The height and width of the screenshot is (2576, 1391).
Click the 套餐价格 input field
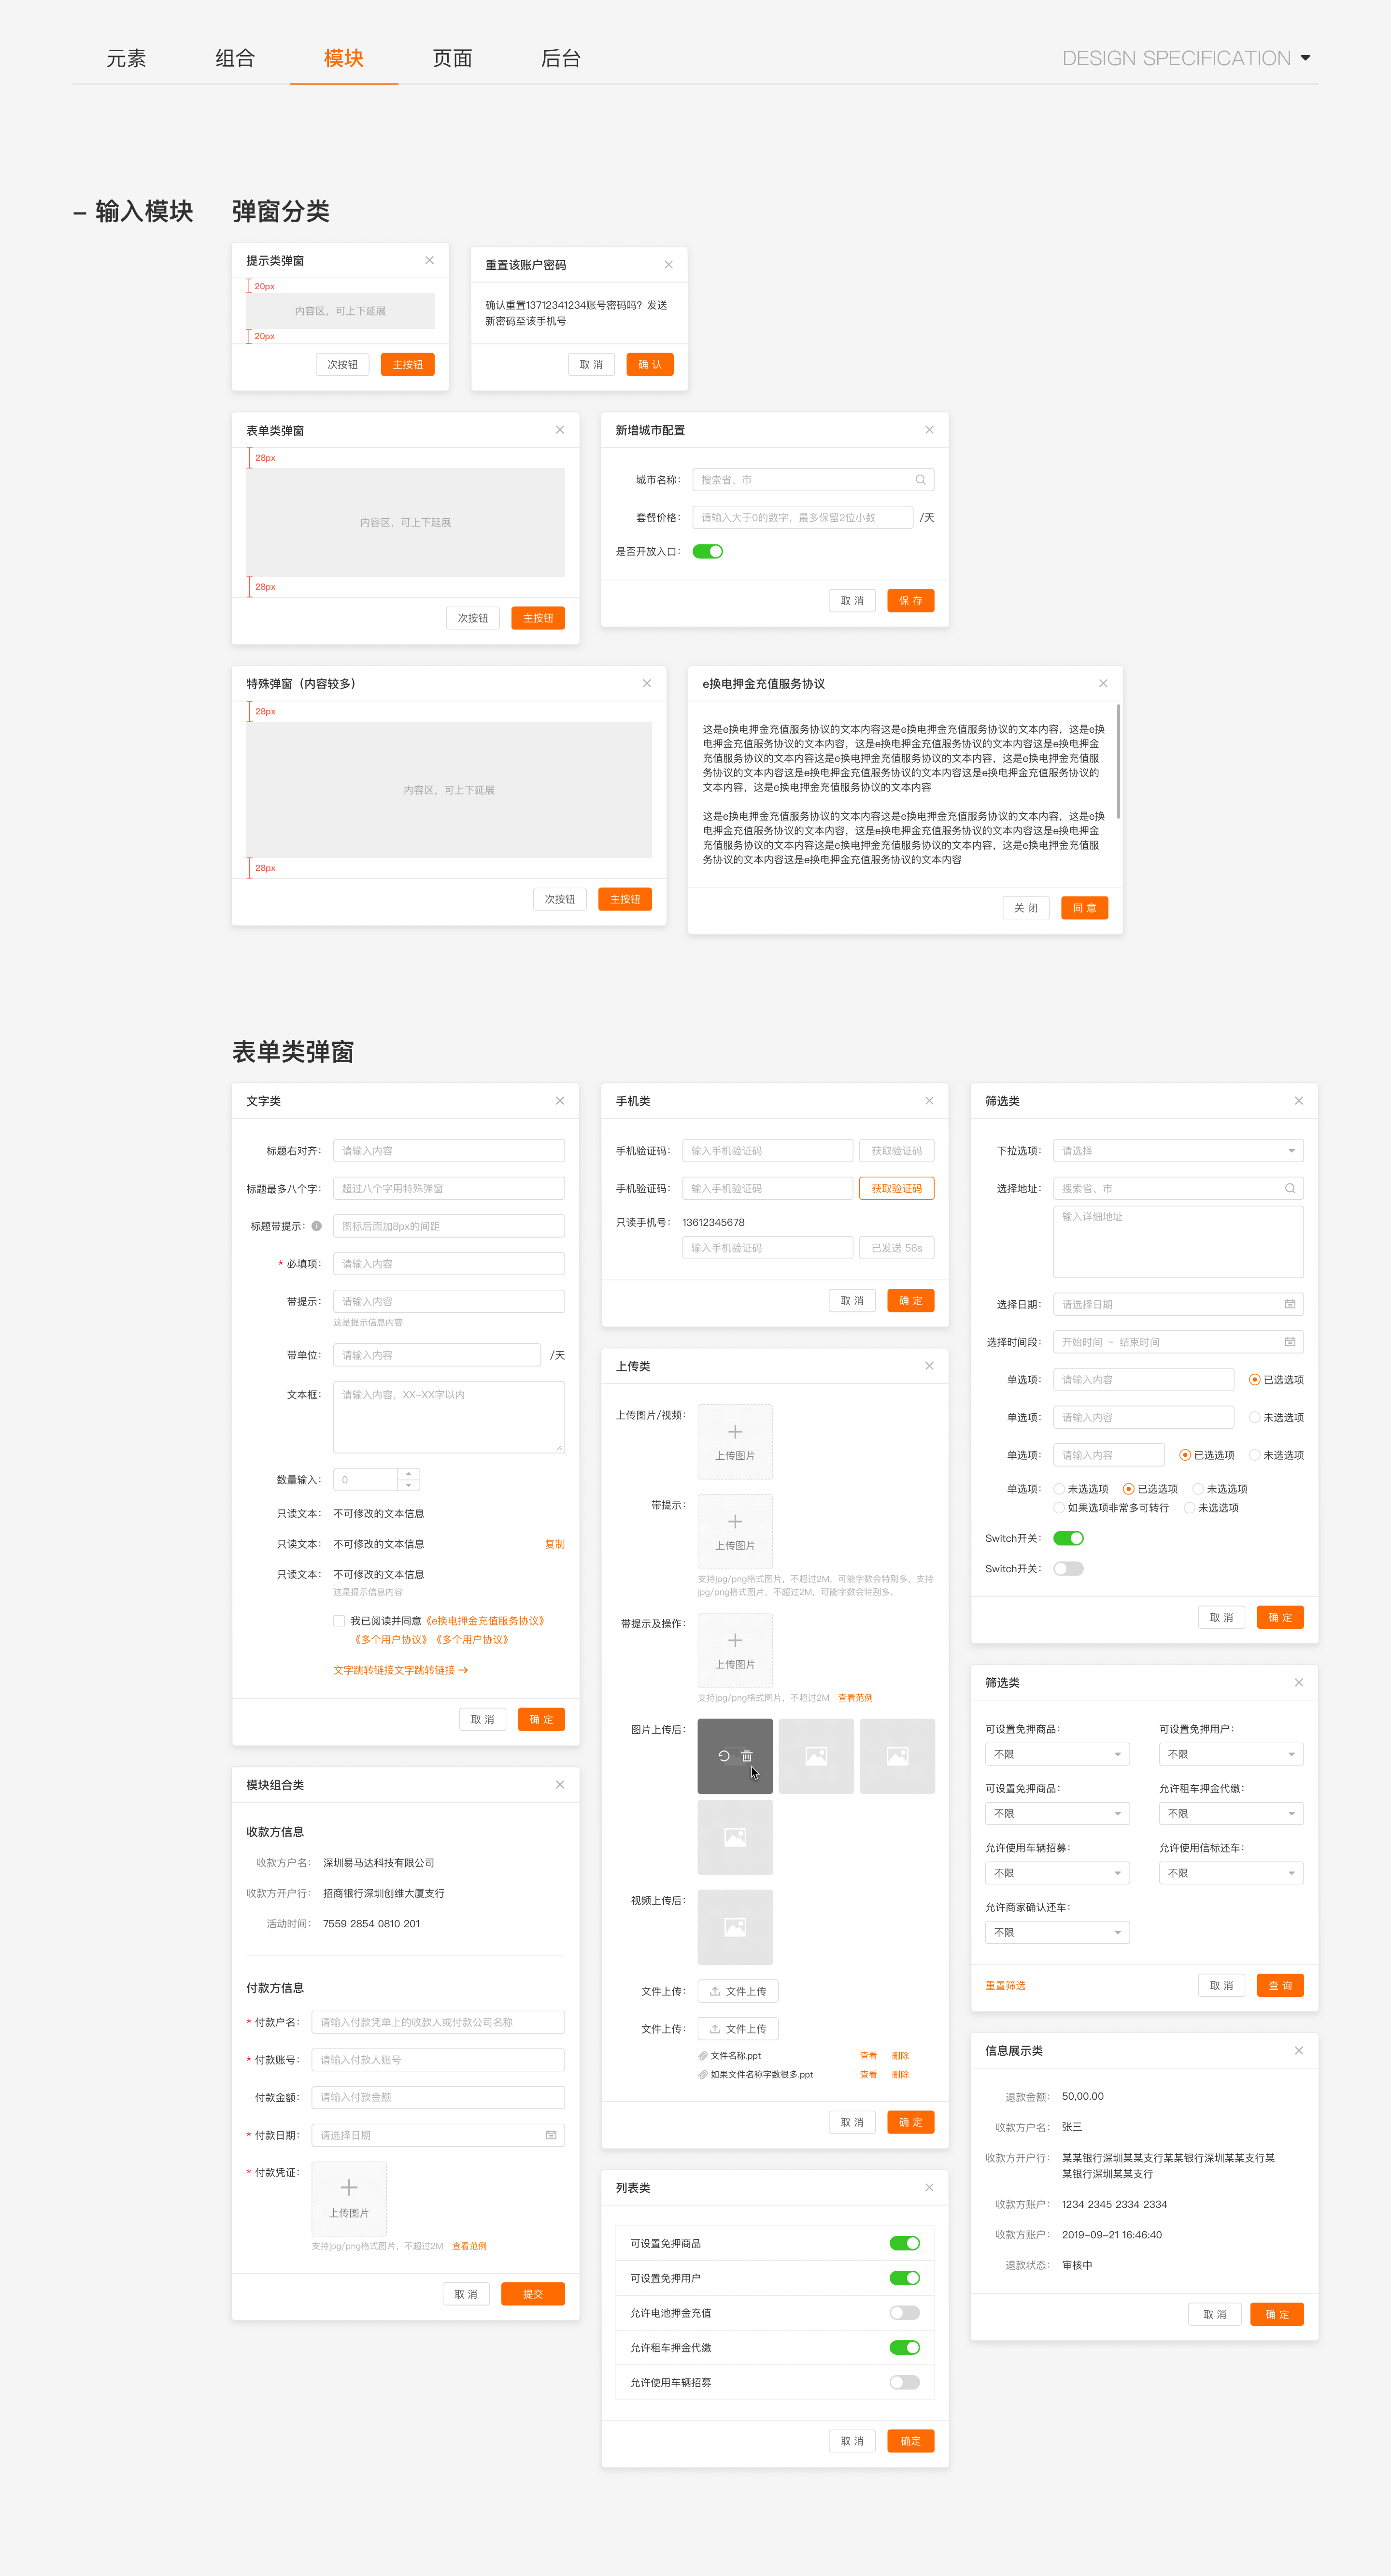click(802, 517)
